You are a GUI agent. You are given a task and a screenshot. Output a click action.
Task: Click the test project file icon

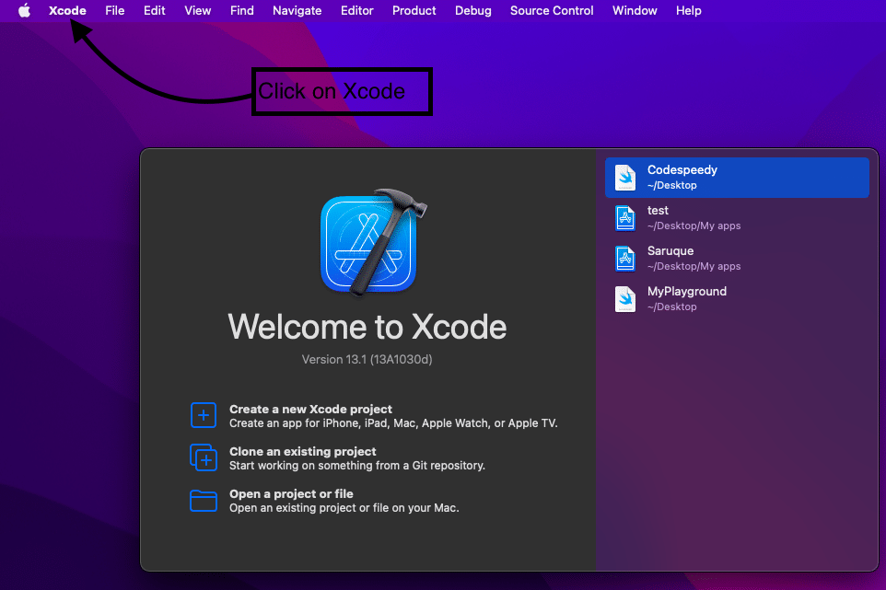625,217
